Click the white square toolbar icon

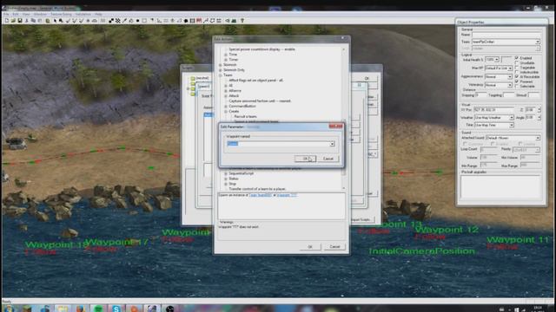(x=144, y=21)
